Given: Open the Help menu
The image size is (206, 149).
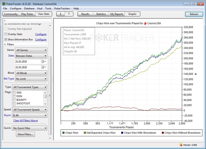Looking at the screenshot, I should (x=76, y=9).
